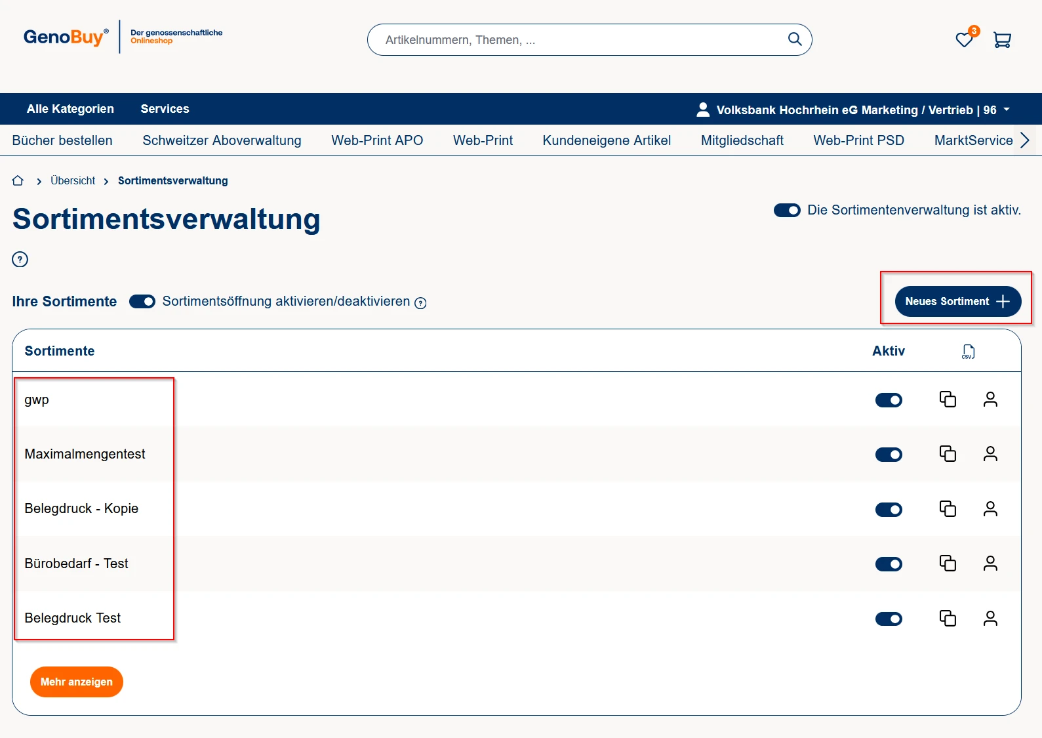This screenshot has height=738, width=1042.
Task: Click the Mehr anzeigen button
Action: coord(77,682)
